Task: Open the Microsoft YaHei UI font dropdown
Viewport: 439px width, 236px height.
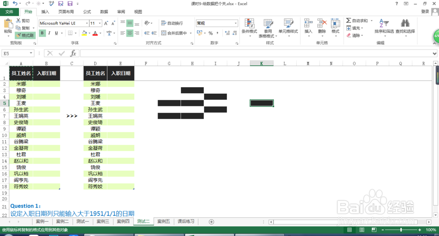Action: click(87, 23)
